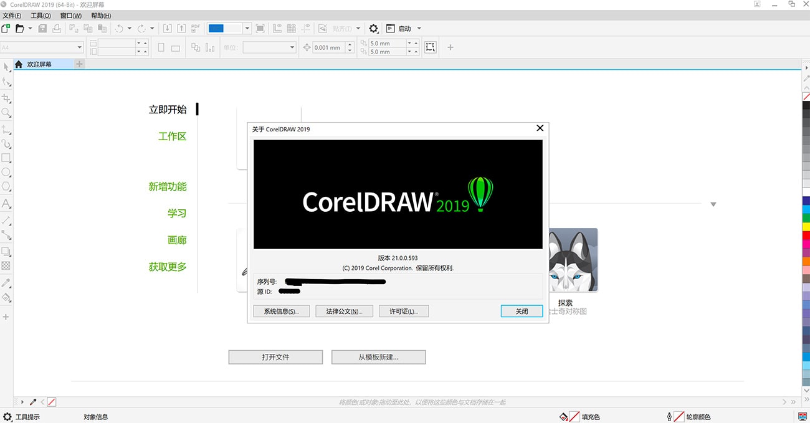Screen dimensions: 810x423
Task: Click the Welcome Screen home icon
Action: pos(19,64)
